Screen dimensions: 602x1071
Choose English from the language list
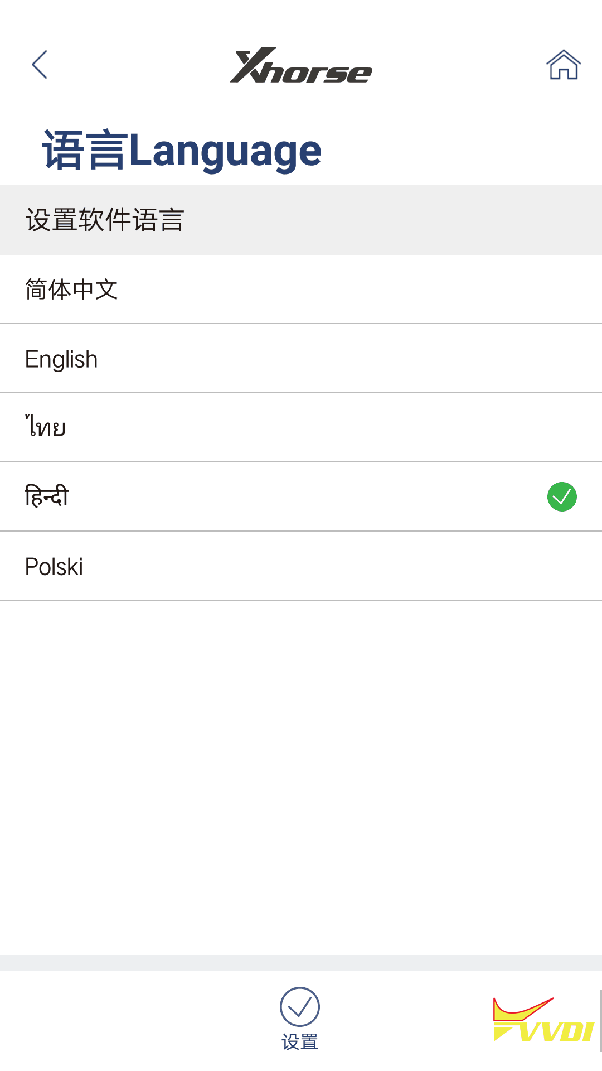click(x=61, y=359)
